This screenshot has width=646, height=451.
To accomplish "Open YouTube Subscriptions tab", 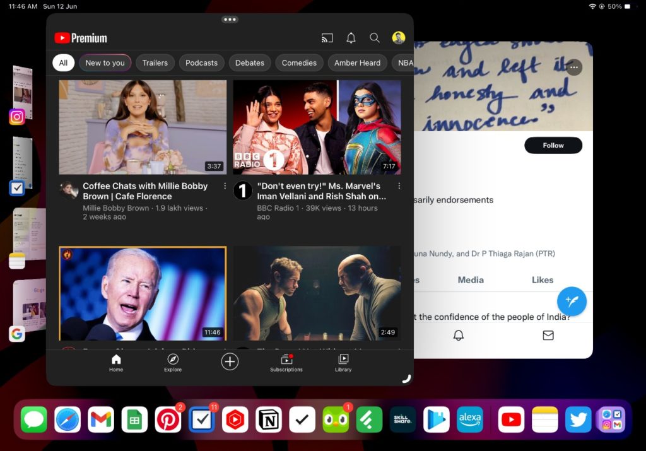I will [286, 363].
